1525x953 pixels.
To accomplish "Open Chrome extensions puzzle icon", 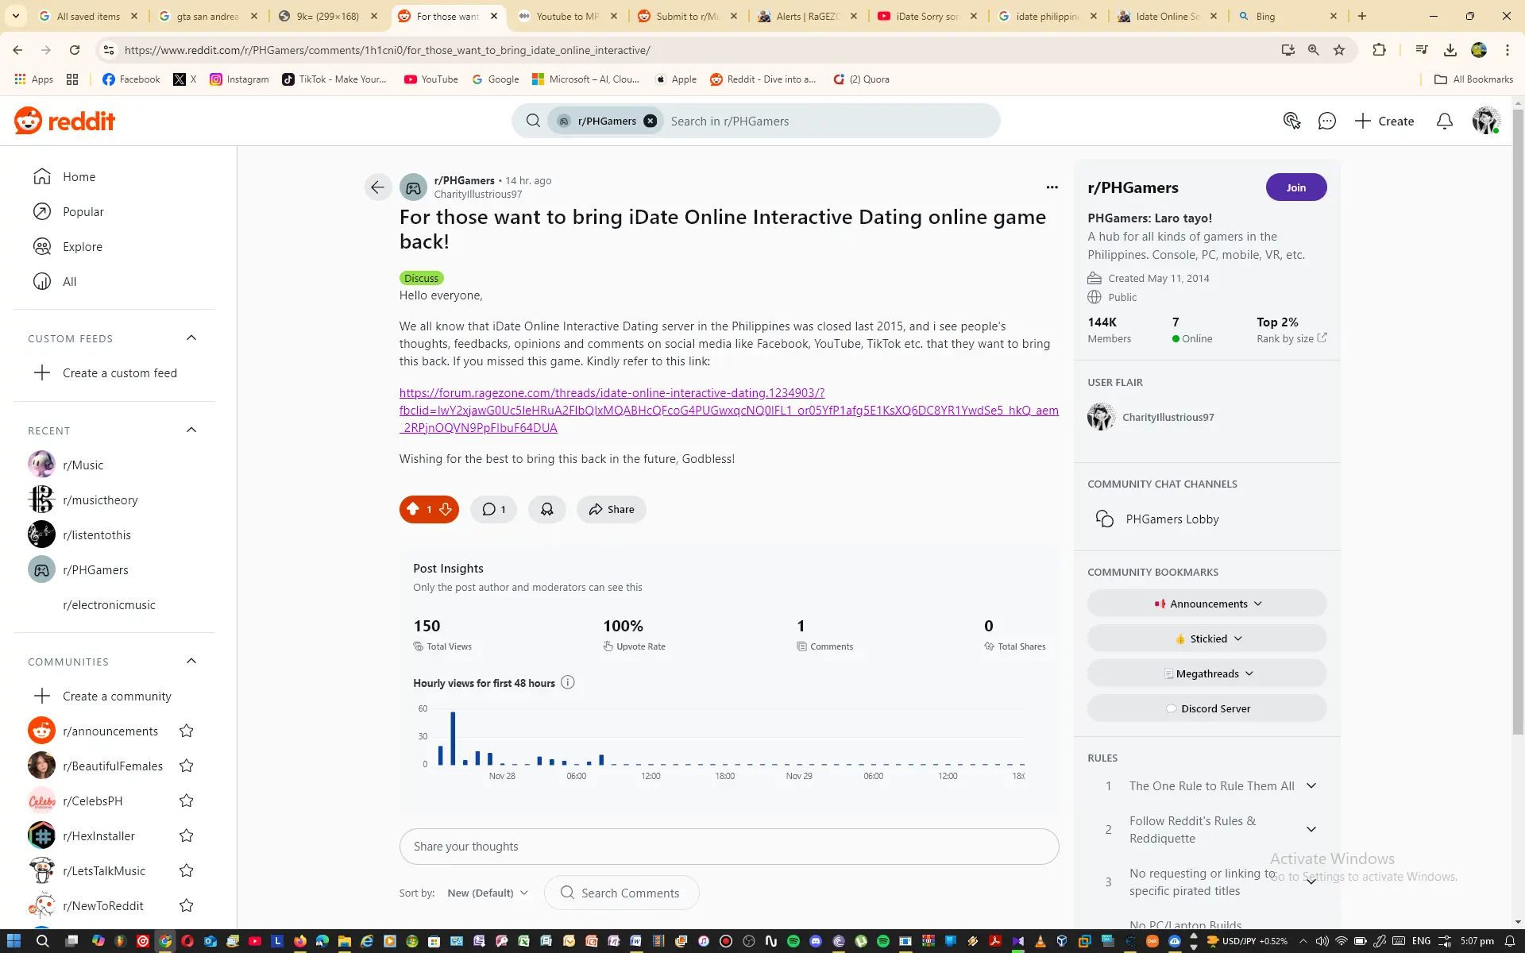I will tap(1379, 50).
